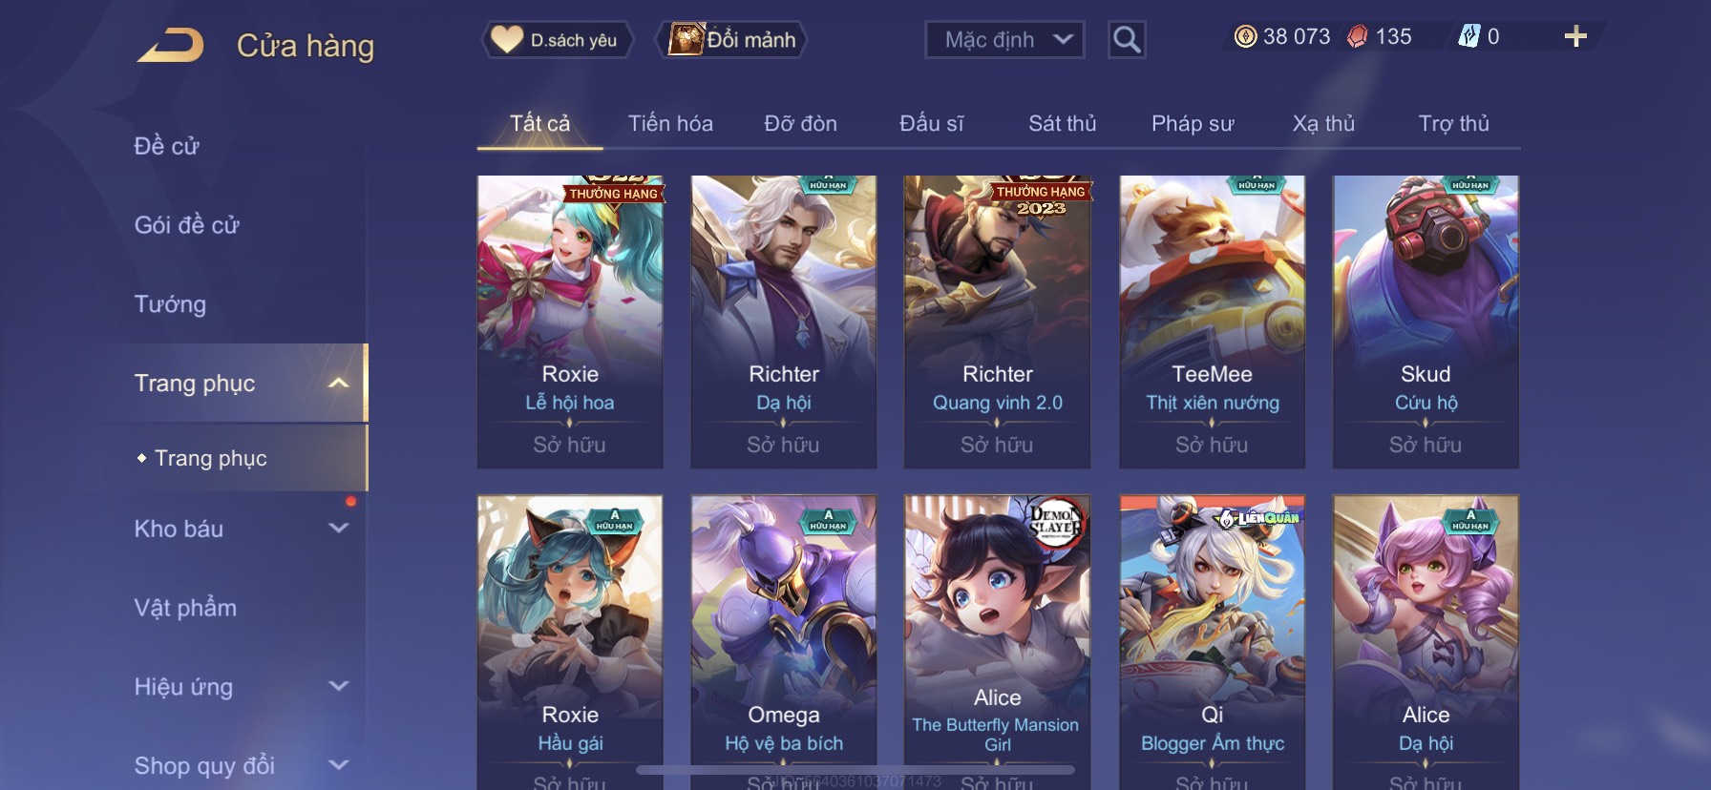The height and width of the screenshot is (790, 1711).
Task: Switch to the Pháp sư tab
Action: (x=1193, y=123)
